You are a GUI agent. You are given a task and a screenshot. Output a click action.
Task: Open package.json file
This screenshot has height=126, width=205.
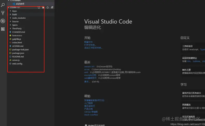click(x=18, y=53)
